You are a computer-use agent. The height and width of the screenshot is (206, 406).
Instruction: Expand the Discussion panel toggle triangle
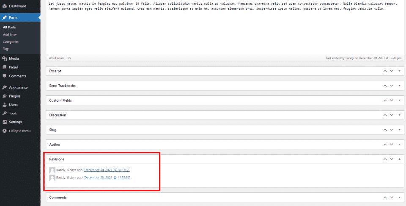pos(400,115)
